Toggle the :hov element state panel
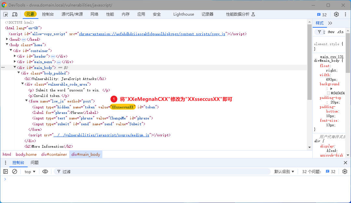Viewport: 351px width, 203px height. point(331,32)
